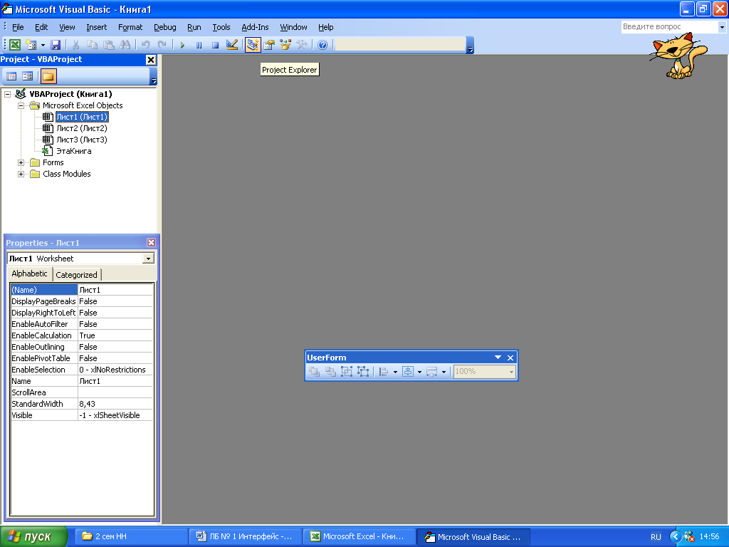729x547 pixels.
Task: Click Bring To Front icon on UserForm toolbar
Action: [314, 372]
